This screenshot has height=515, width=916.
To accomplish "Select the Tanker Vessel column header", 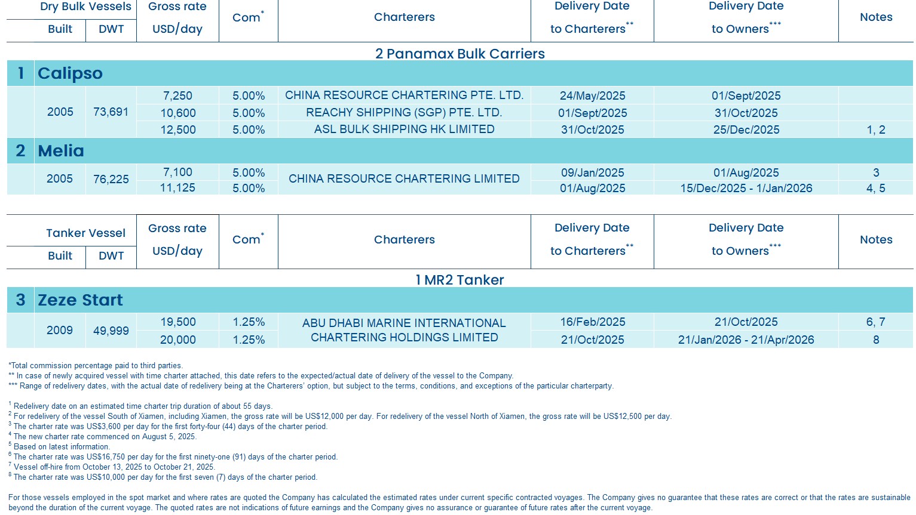I will [x=85, y=233].
